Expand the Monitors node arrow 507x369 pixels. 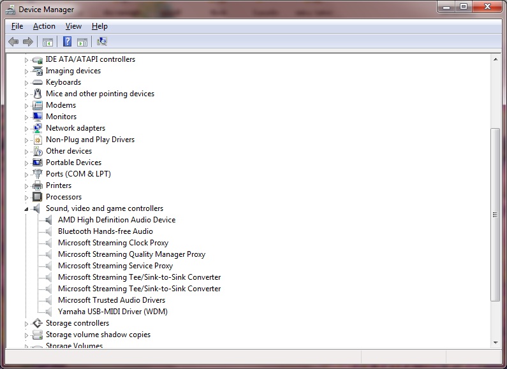[27, 117]
